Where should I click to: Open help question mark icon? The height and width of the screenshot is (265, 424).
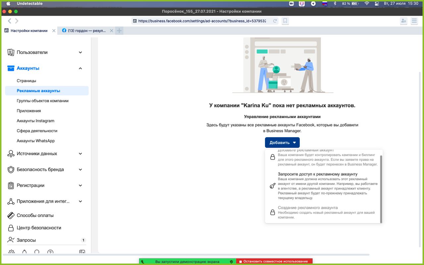[x=50, y=252]
